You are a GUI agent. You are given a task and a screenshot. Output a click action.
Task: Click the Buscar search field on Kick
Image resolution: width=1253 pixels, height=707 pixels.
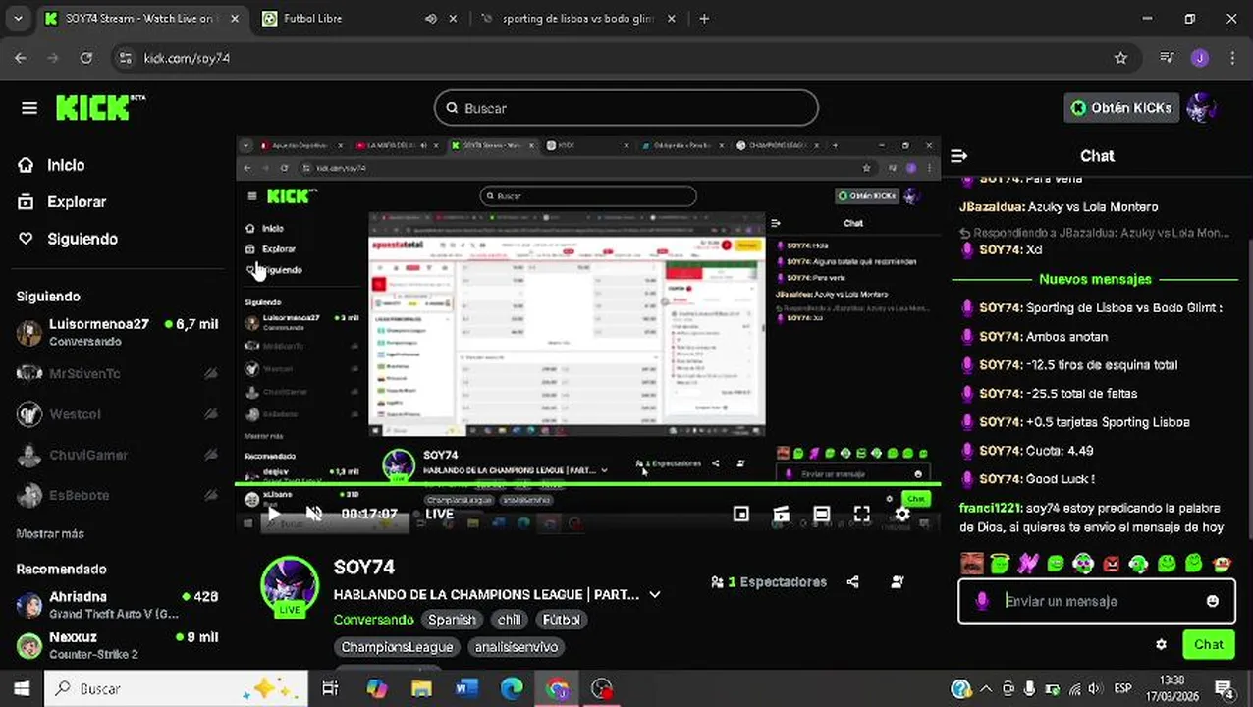coord(626,108)
